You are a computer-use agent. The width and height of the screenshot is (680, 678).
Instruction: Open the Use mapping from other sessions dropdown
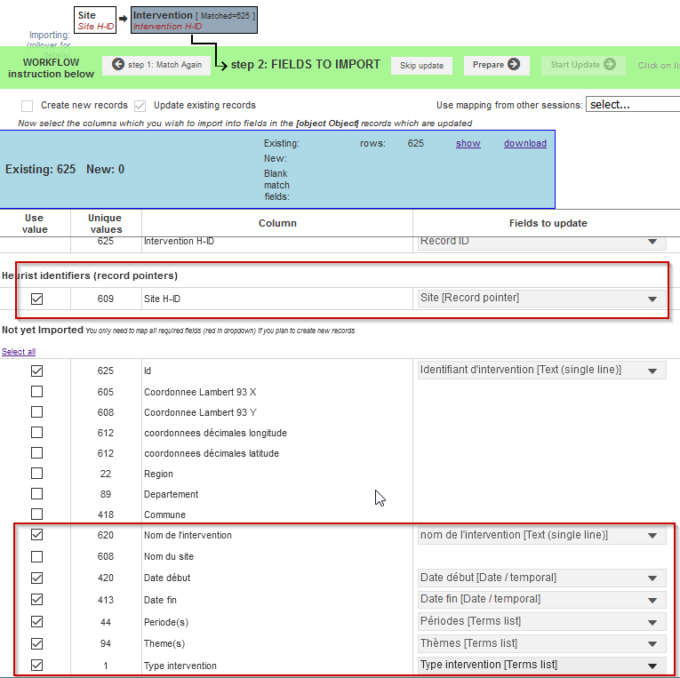point(632,104)
